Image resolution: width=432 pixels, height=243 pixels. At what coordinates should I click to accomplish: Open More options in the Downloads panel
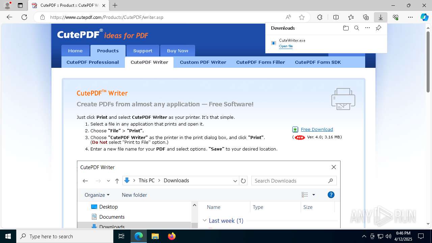368,28
